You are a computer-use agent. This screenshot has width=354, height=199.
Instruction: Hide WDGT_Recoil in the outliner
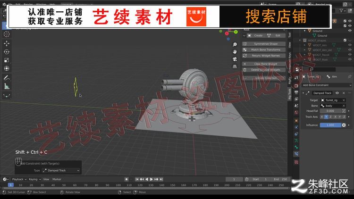coord(350,55)
